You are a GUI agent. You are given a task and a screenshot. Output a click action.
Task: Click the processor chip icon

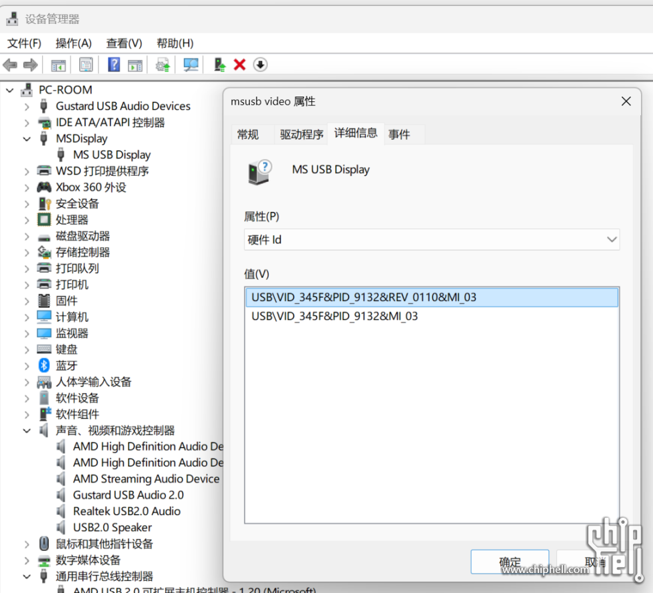coord(44,219)
